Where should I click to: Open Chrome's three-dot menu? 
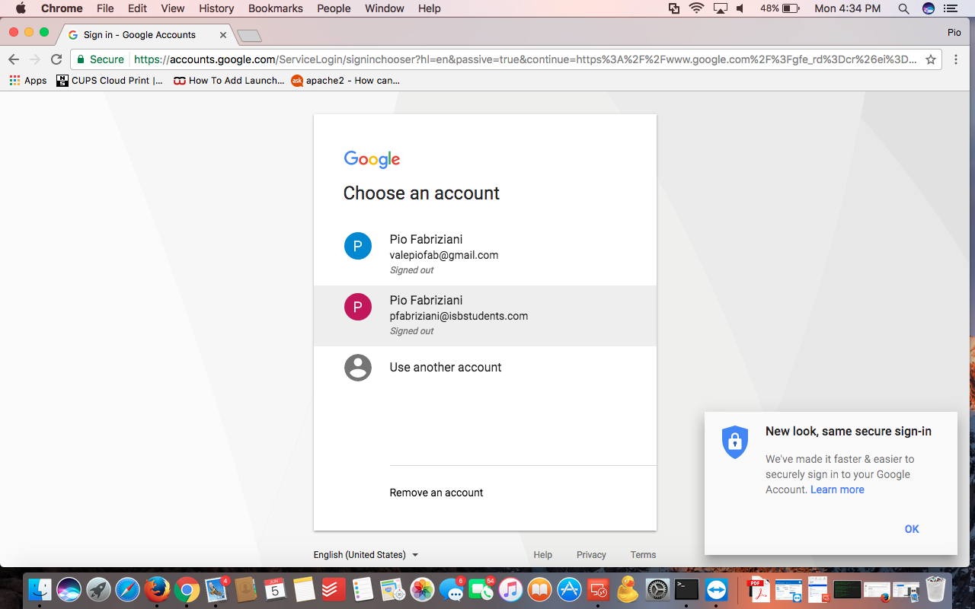[956, 59]
